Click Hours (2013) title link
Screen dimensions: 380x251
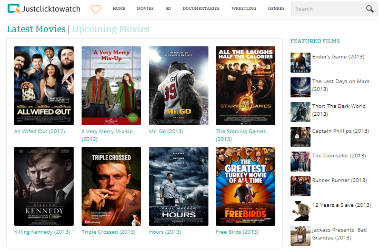tap(165, 232)
